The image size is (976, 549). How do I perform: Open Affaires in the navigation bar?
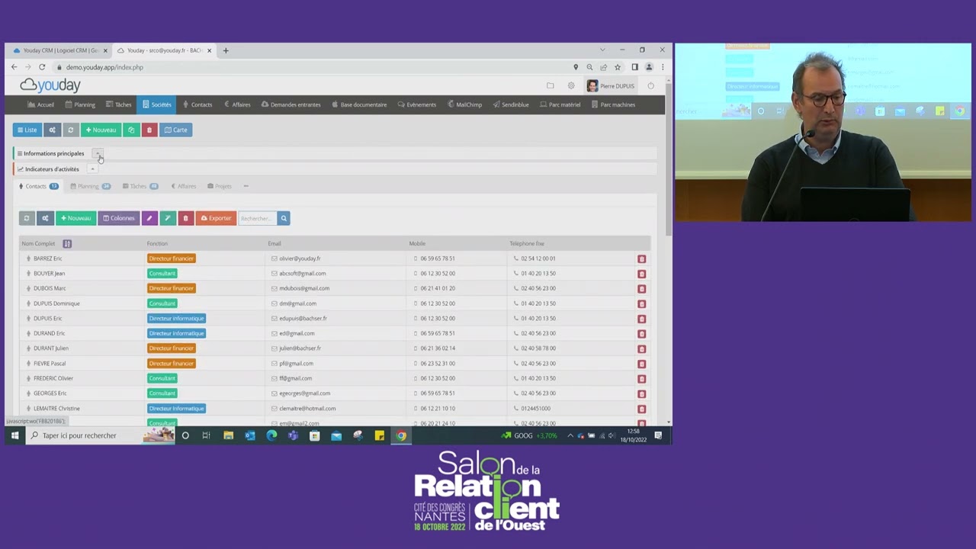[237, 104]
